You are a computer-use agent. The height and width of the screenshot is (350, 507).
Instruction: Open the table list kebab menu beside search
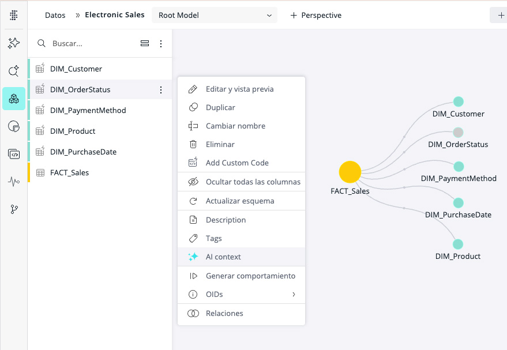[161, 44]
